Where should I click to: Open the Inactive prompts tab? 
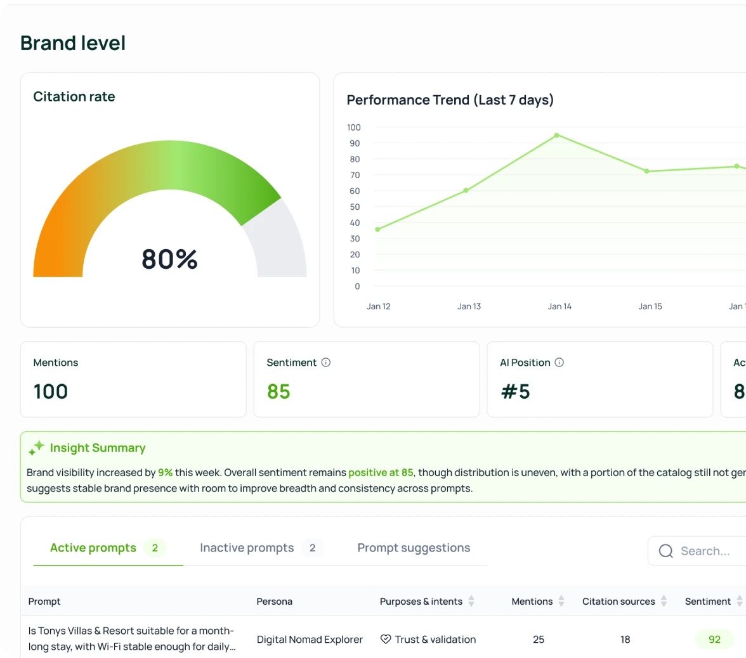click(247, 548)
